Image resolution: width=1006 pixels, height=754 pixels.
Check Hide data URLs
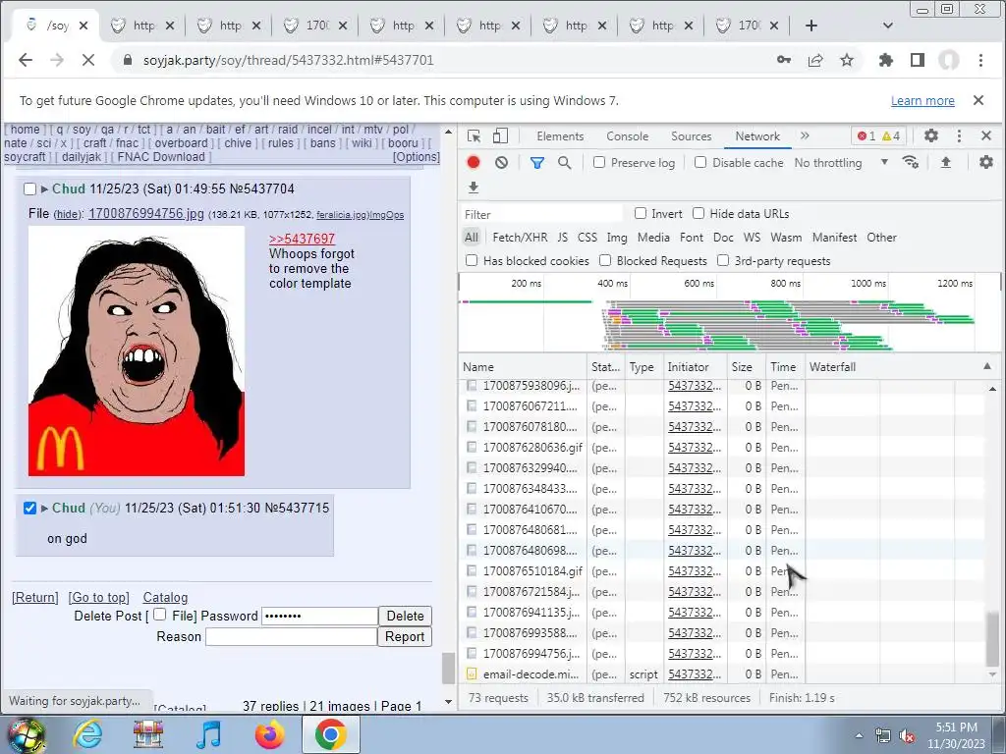coord(699,213)
